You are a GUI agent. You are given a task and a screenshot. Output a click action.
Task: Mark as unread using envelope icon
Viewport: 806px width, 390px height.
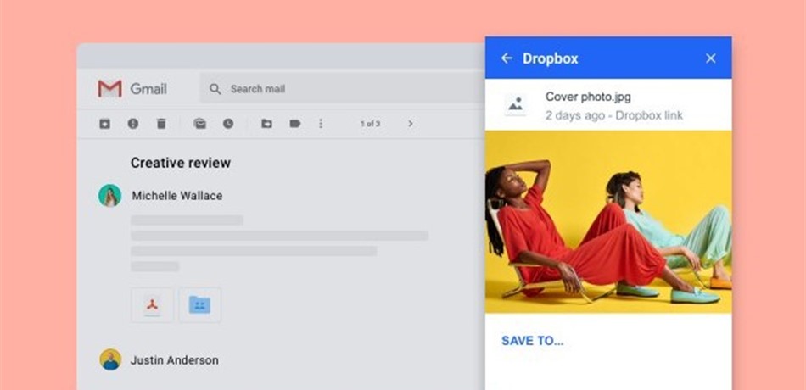click(x=200, y=123)
